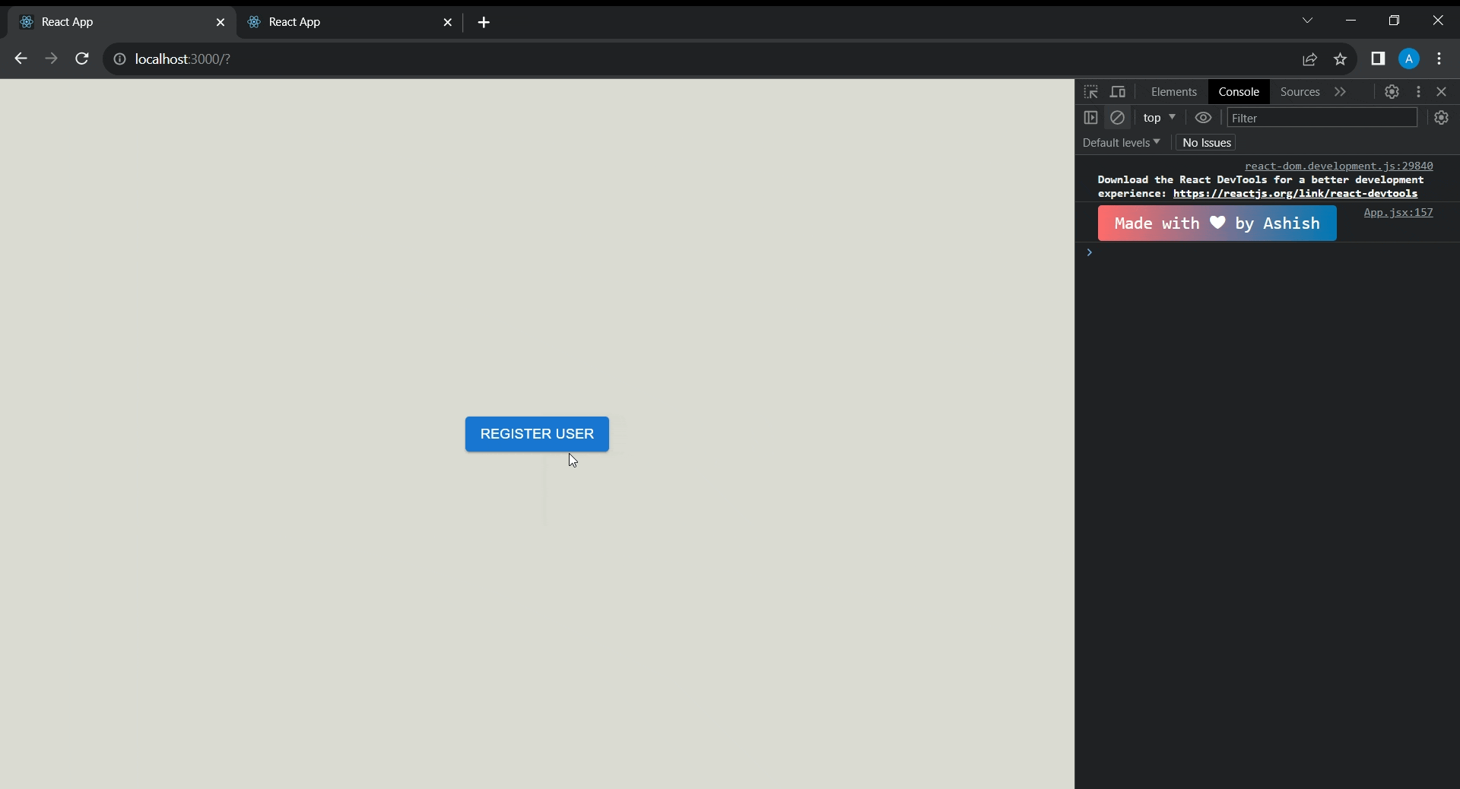Switch to the first React App tab
This screenshot has height=789, width=1460.
pyautogui.click(x=122, y=22)
